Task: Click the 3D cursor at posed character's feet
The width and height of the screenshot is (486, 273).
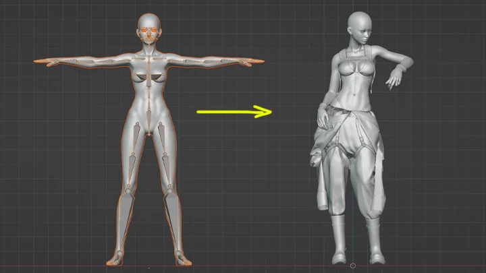Action: pyautogui.click(x=353, y=266)
